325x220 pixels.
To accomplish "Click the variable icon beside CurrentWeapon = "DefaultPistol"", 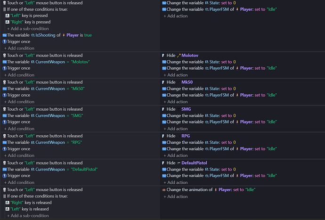I will click(4, 170).
